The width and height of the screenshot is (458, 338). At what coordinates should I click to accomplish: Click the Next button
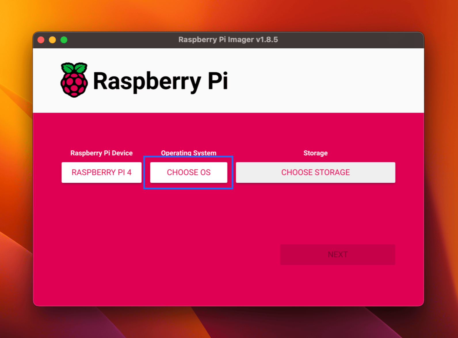click(338, 254)
